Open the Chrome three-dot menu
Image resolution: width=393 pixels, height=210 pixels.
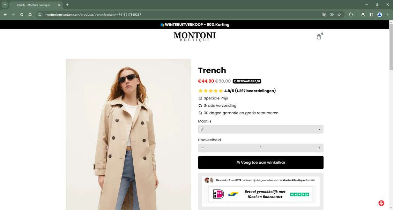388,15
